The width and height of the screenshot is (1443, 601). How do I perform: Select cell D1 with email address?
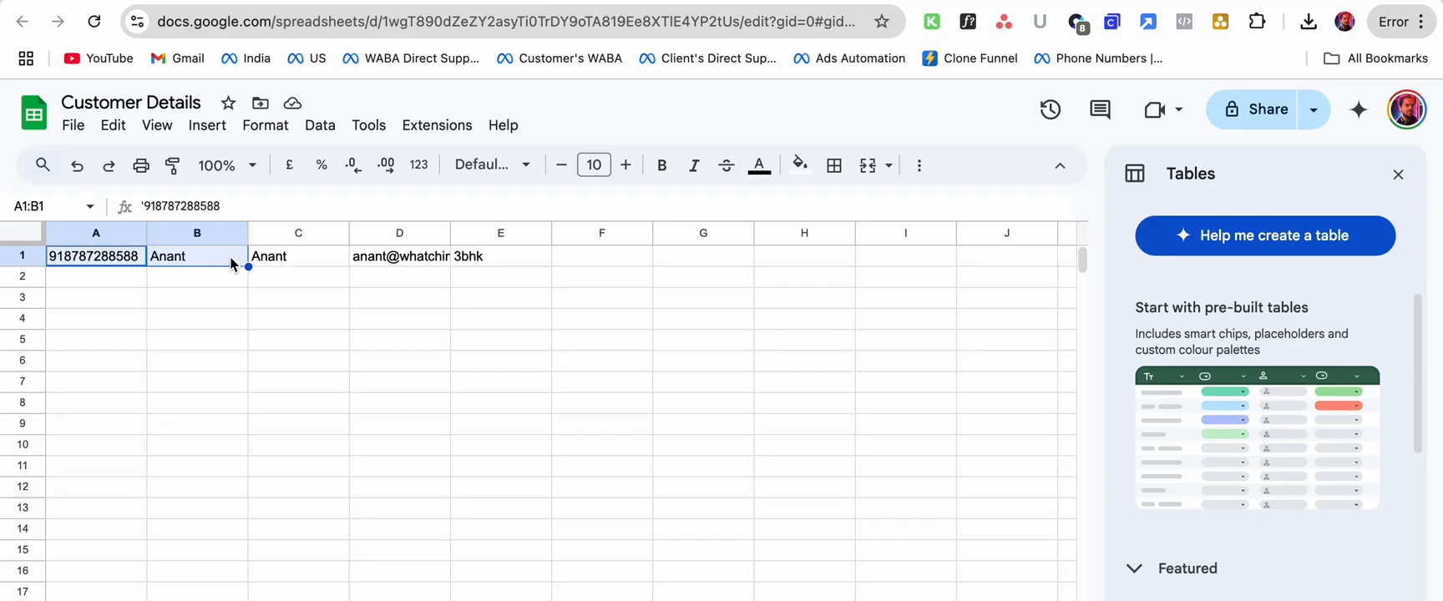tap(400, 256)
